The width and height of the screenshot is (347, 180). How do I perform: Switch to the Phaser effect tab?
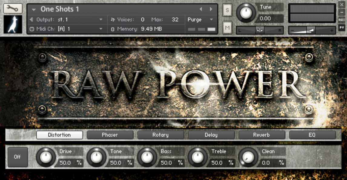[110, 135]
